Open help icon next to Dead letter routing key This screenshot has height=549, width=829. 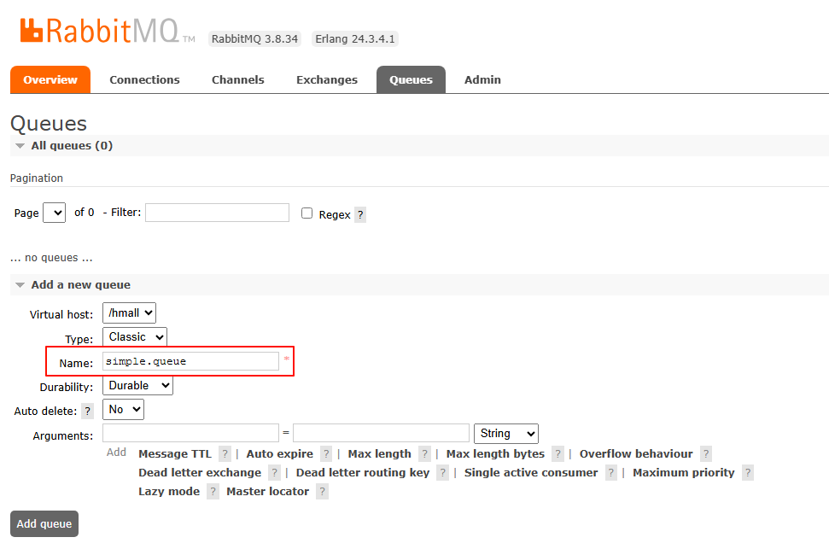442,472
